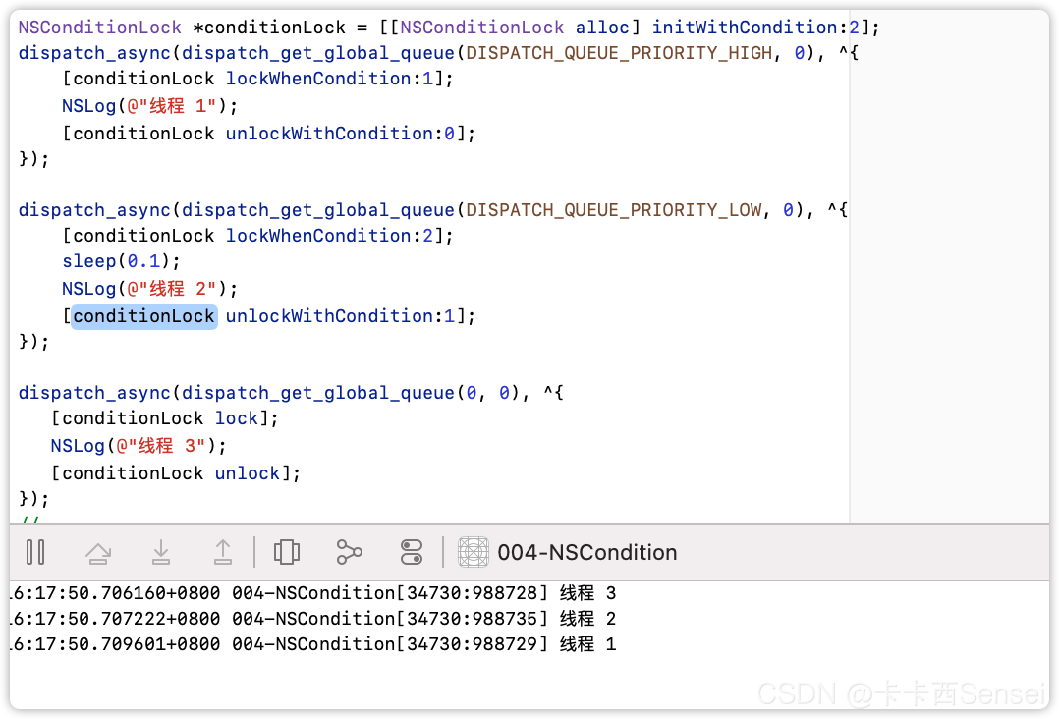Click NSLog line printing 线程 1
The image size is (1059, 719).
[150, 106]
